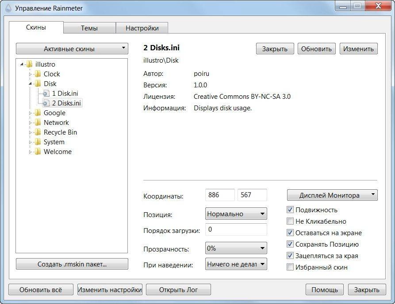Expand the Welcome tree node
The width and height of the screenshot is (395, 304).
30,152
